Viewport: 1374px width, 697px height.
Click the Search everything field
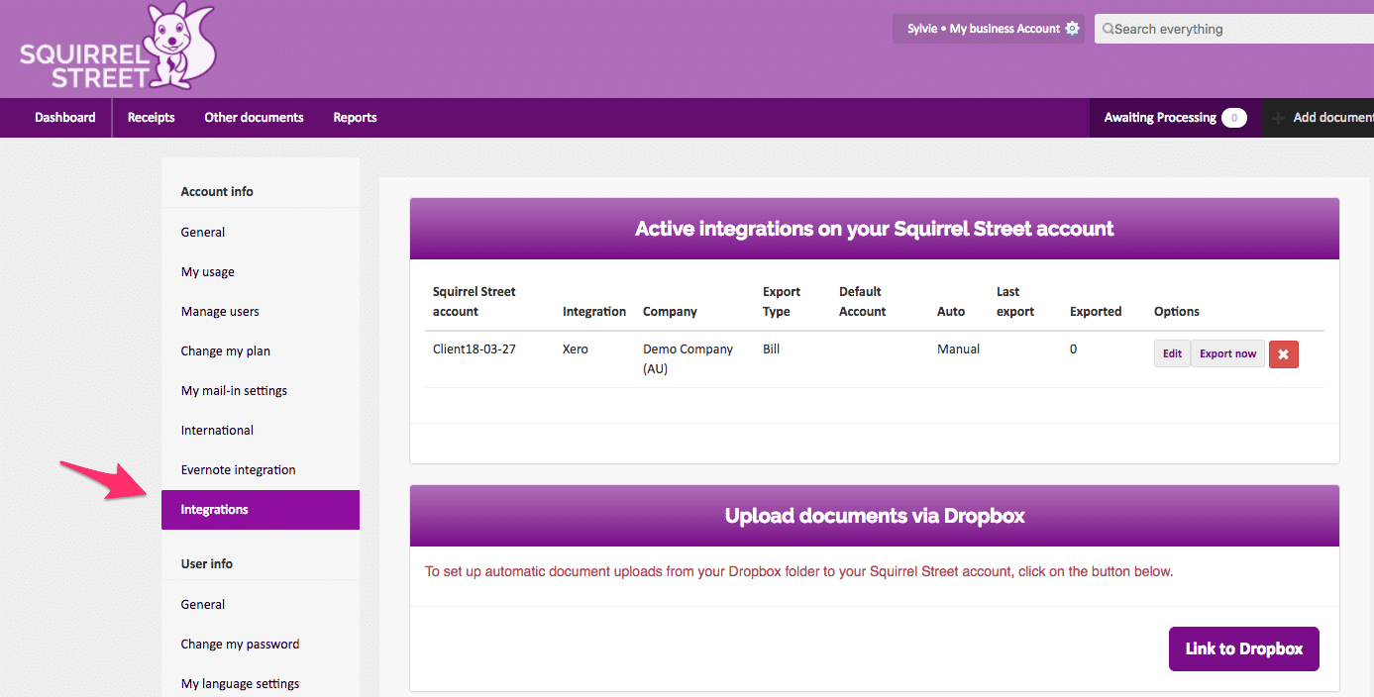[x=1234, y=29]
